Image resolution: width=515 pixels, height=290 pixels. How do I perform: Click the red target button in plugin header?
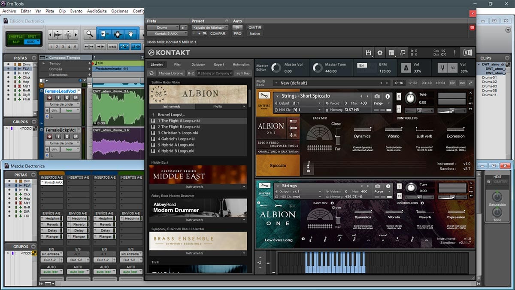pos(472,27)
